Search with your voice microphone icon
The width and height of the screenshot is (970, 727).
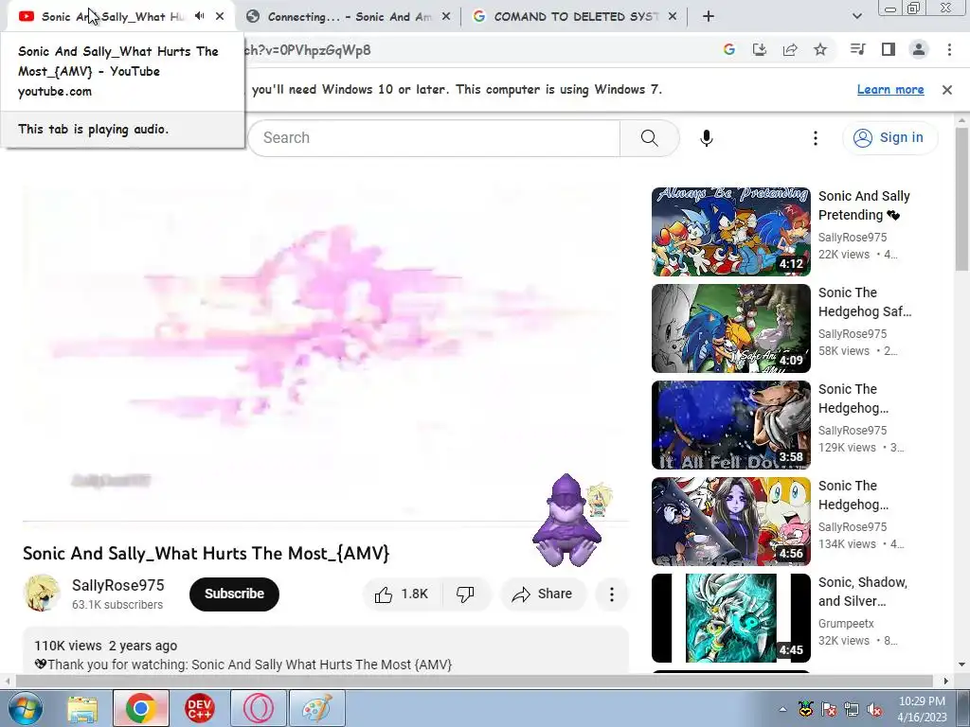coord(707,138)
